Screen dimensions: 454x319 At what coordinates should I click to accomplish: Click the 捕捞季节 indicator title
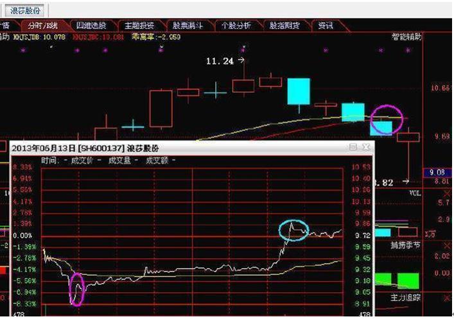point(405,245)
